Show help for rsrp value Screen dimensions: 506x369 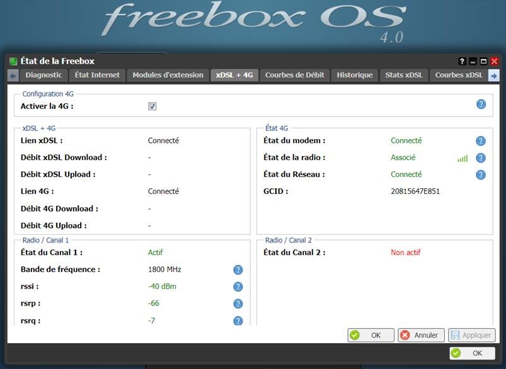point(238,304)
